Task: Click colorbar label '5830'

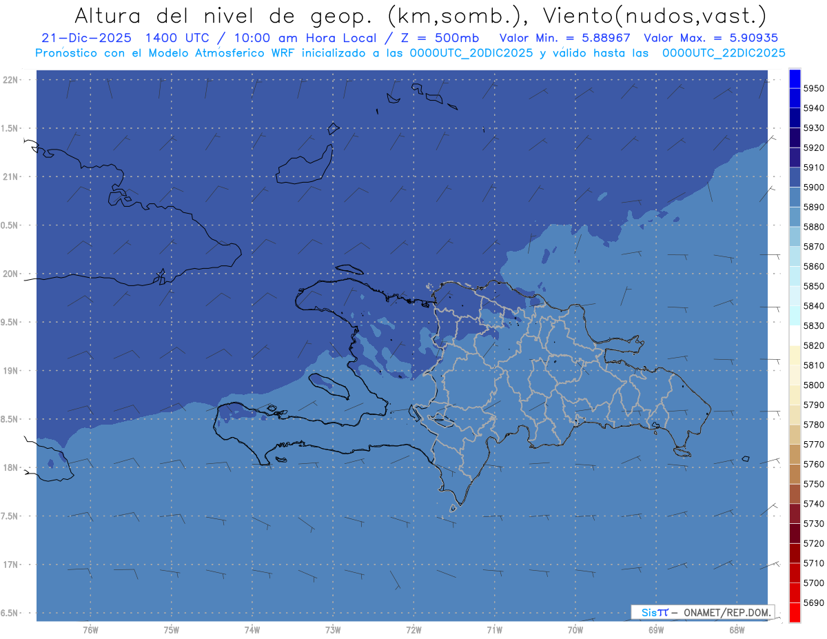Action: pos(814,326)
